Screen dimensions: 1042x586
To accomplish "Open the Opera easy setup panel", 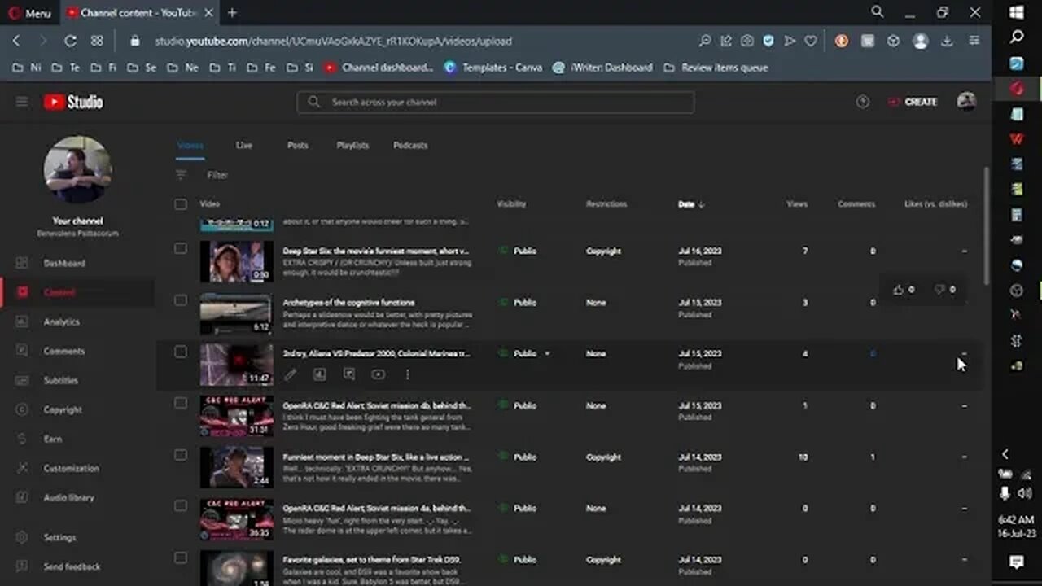I will click(974, 41).
